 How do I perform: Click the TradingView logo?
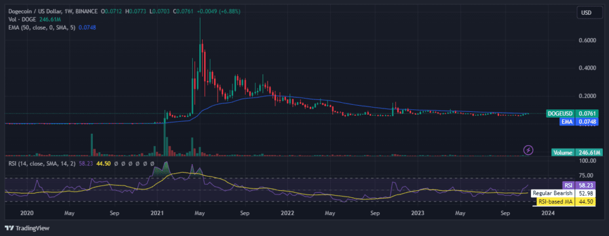(x=27, y=228)
